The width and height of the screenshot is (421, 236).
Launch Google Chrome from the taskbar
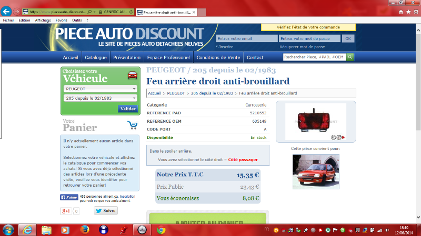point(161,230)
